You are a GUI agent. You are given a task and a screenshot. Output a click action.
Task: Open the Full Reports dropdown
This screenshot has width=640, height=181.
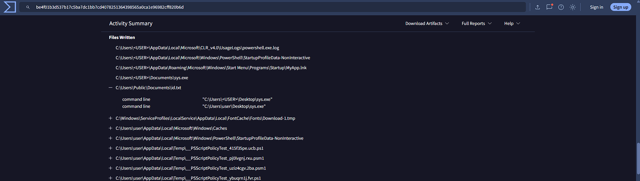click(476, 23)
